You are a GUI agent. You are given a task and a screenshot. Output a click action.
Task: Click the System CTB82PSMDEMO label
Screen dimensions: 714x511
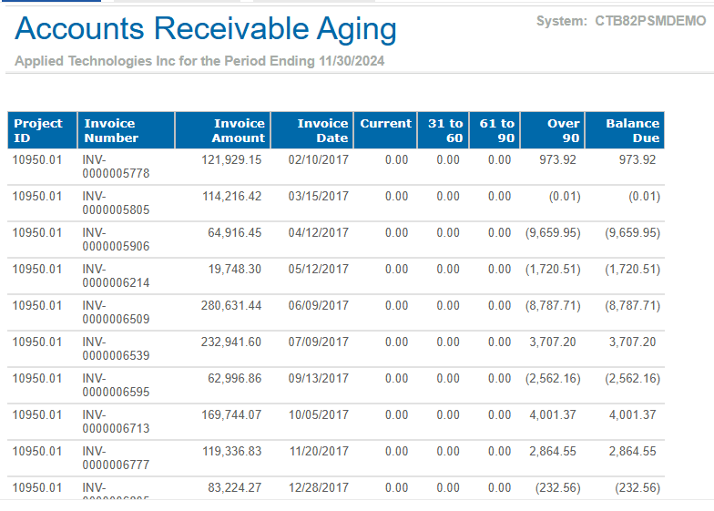pyautogui.click(x=620, y=21)
